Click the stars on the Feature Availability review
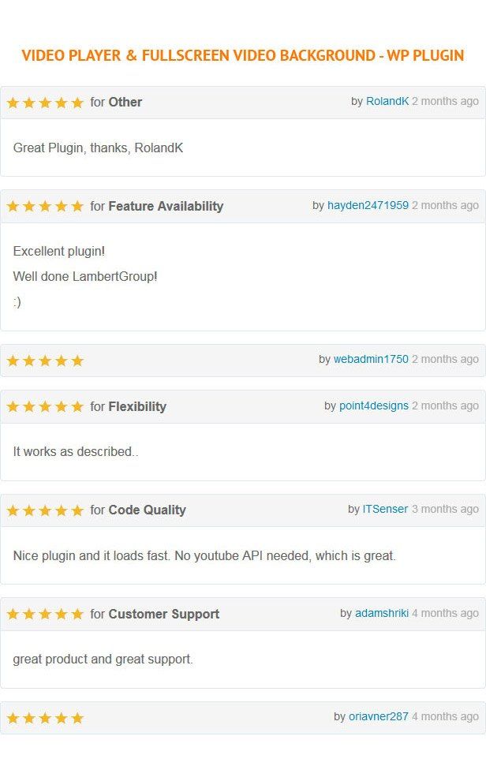Image resolution: width=486 pixels, height=781 pixels. pyautogui.click(x=45, y=207)
